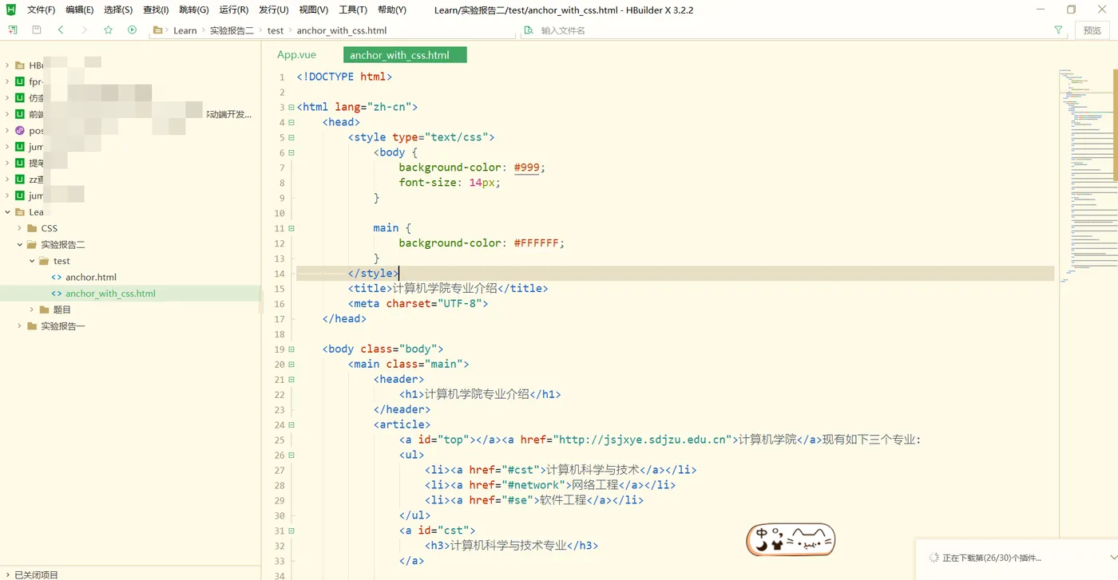Select the 题目 folder in the tree
1118x580 pixels.
[x=62, y=310]
